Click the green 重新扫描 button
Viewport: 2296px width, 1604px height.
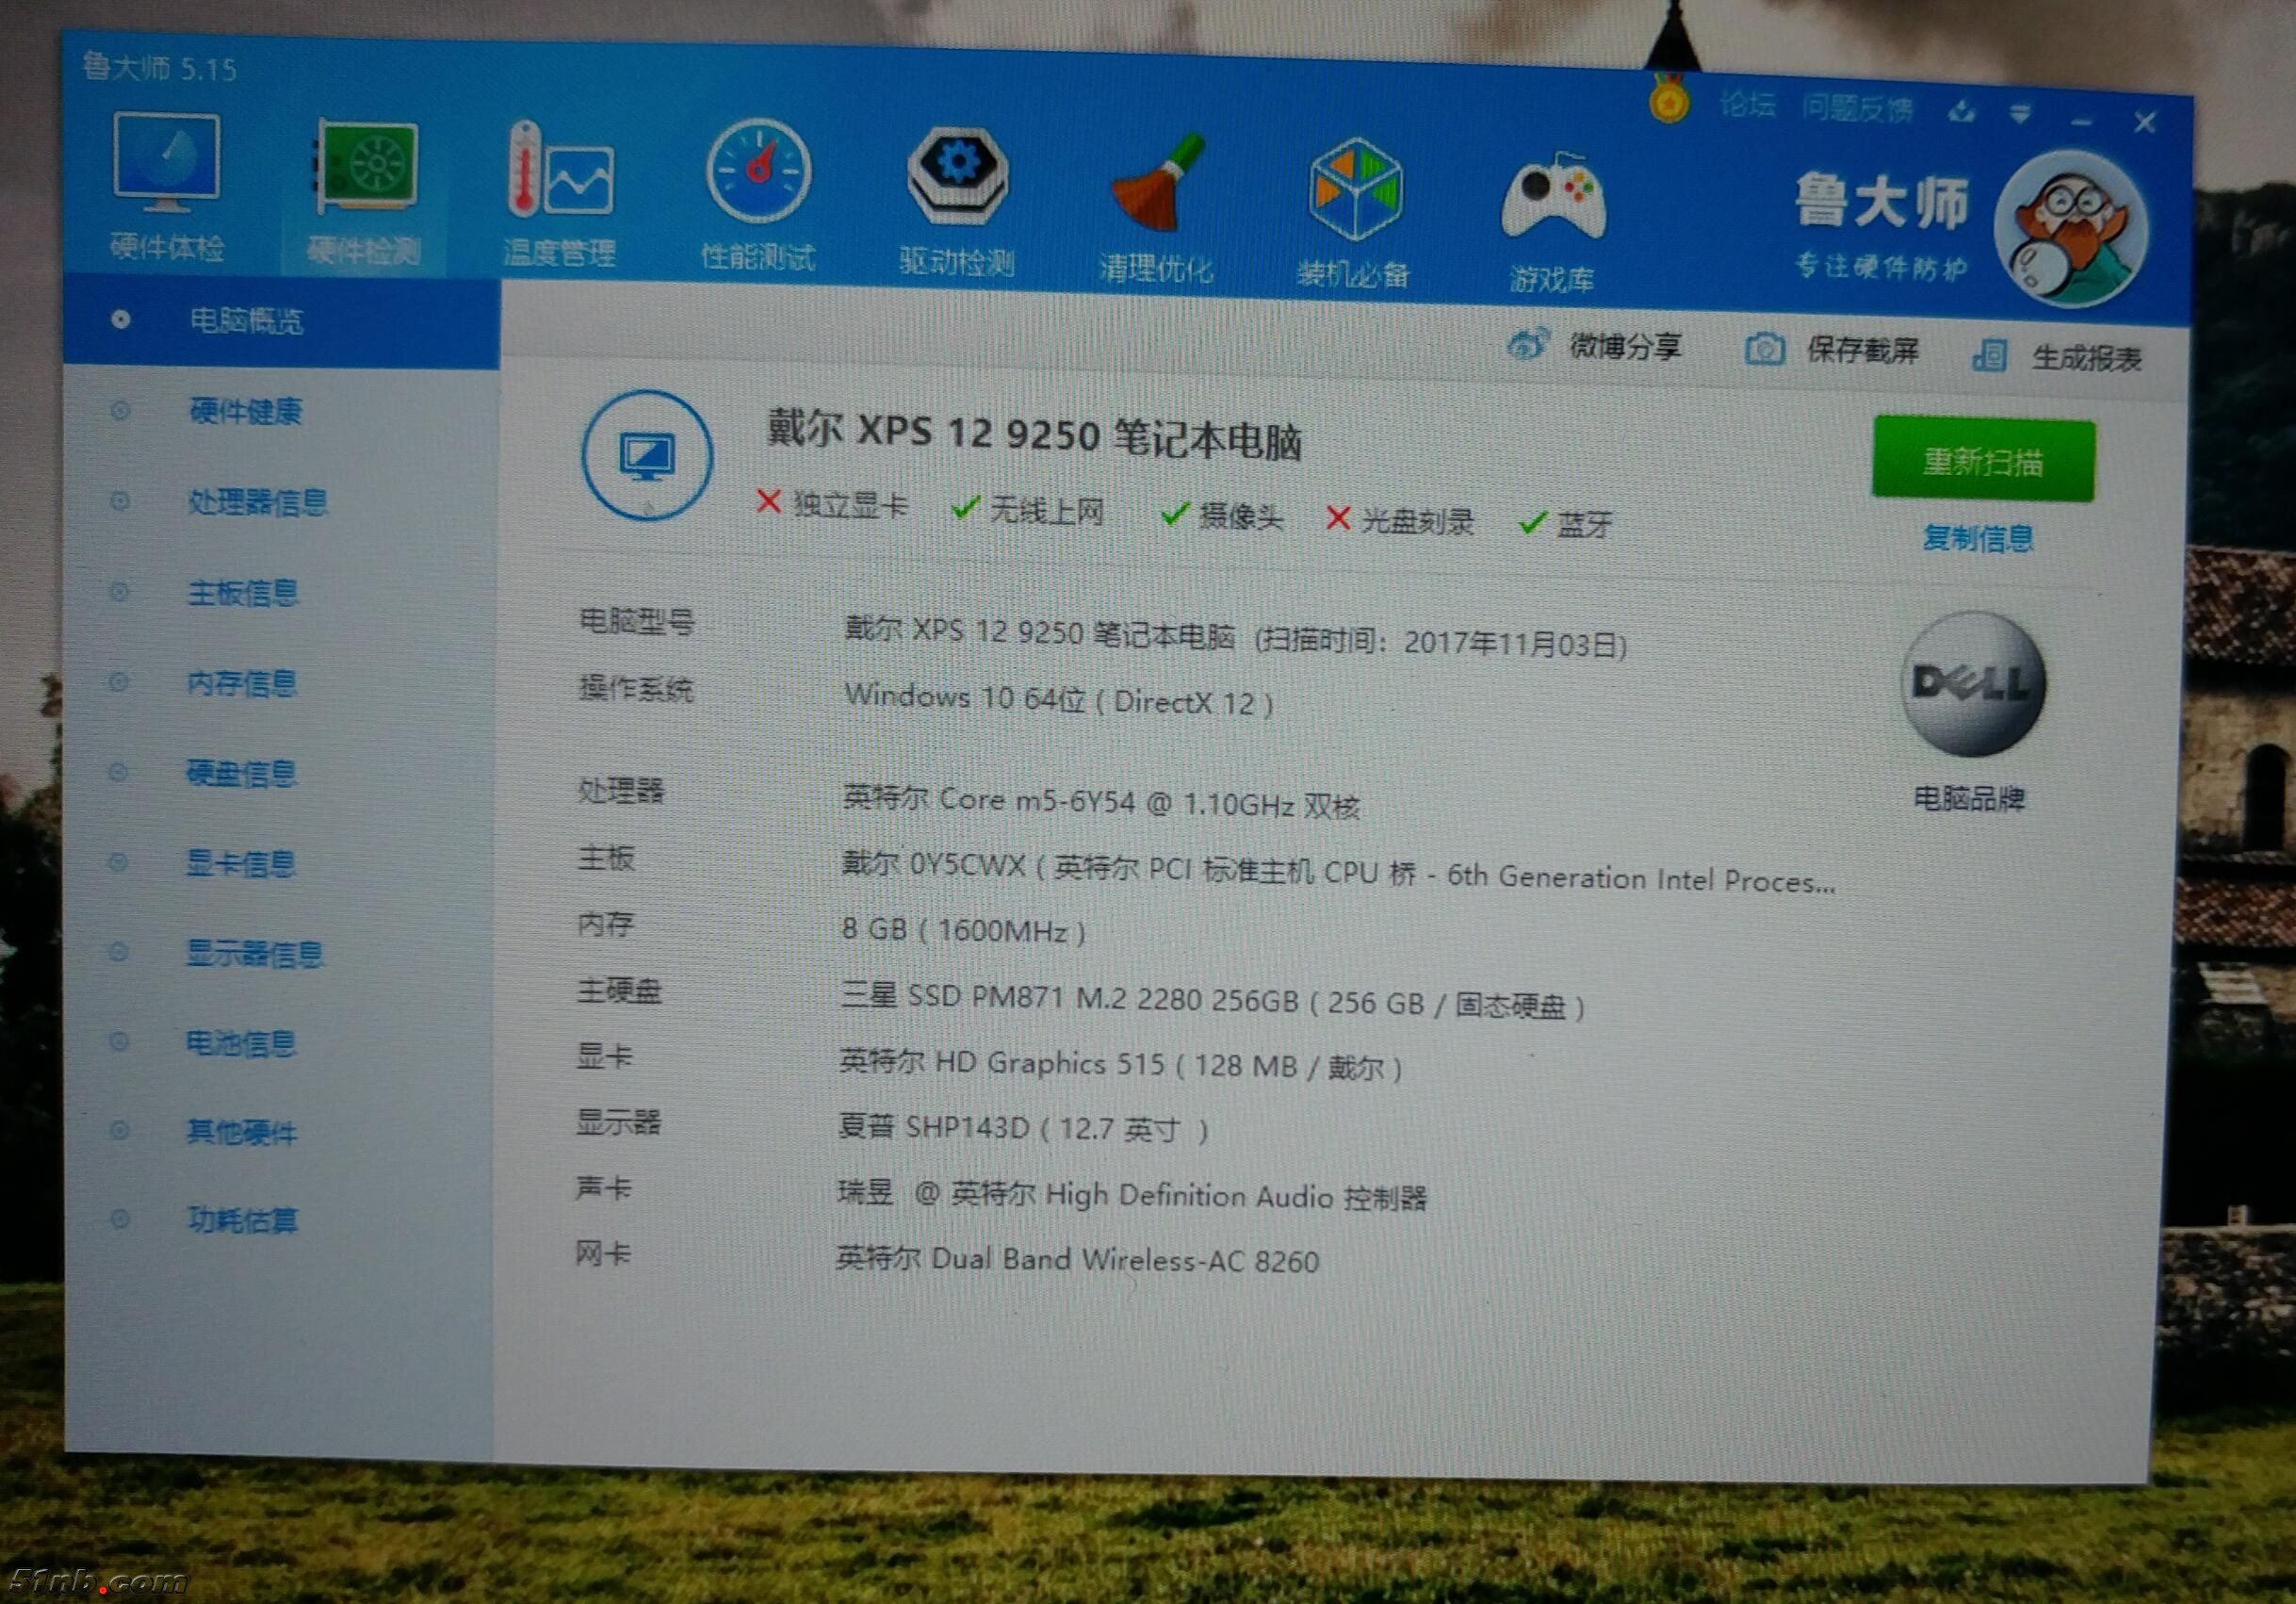pyautogui.click(x=1982, y=461)
